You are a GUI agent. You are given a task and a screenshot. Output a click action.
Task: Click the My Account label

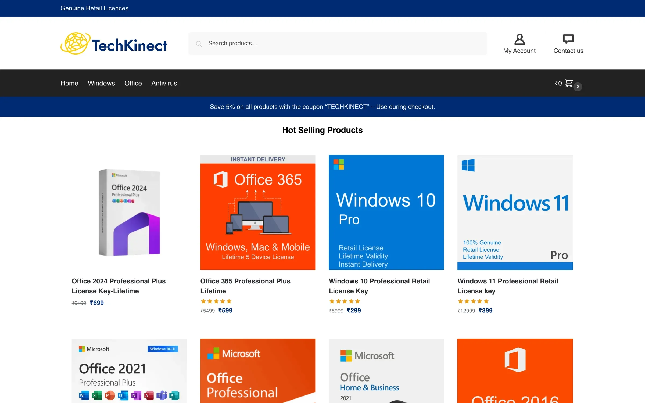pyautogui.click(x=519, y=51)
